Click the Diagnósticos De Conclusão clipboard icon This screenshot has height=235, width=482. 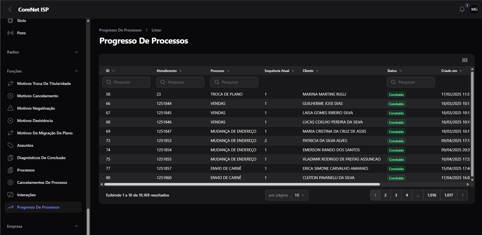10,158
